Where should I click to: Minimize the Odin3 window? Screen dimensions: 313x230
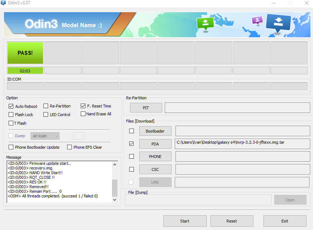tap(274, 3)
